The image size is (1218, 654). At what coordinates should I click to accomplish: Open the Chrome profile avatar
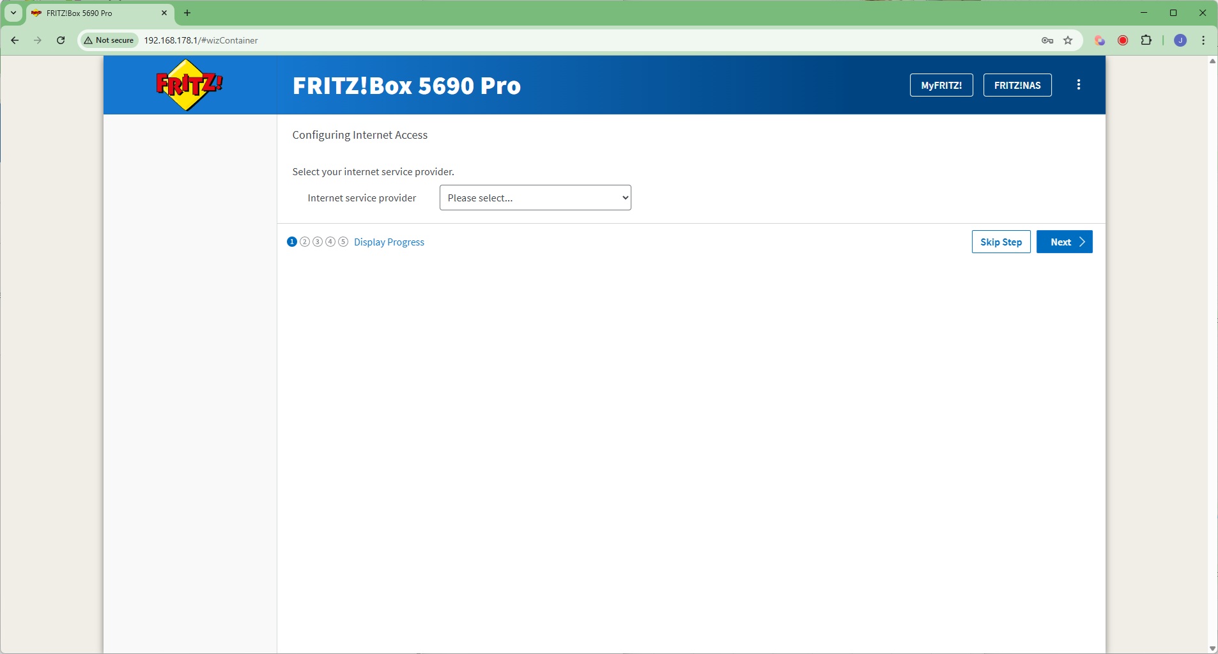point(1181,40)
